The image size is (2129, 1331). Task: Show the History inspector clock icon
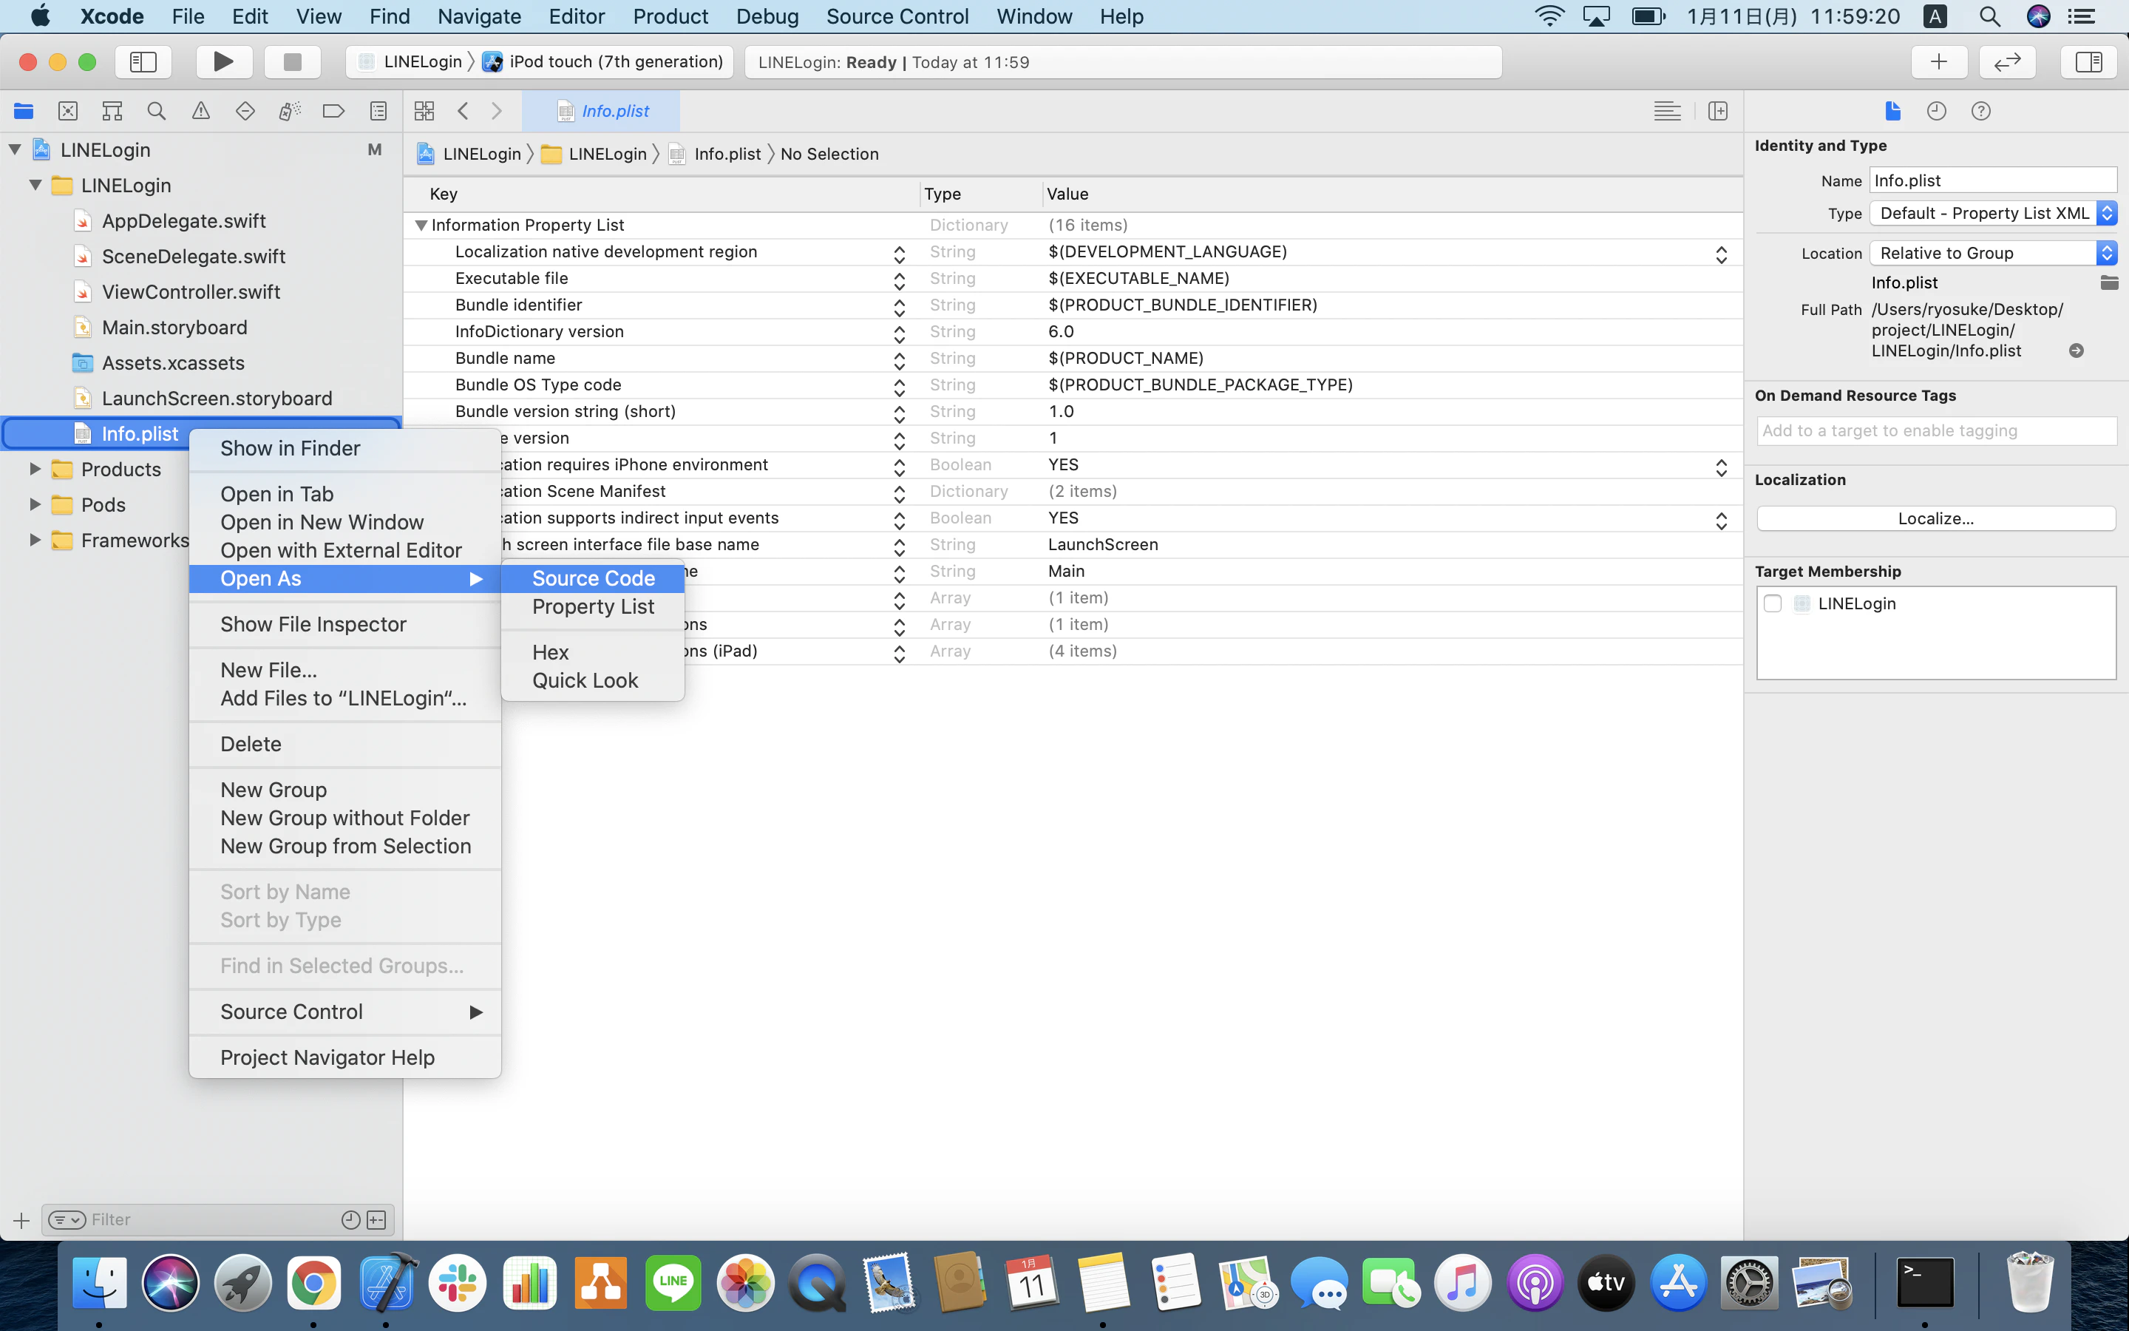1936,111
